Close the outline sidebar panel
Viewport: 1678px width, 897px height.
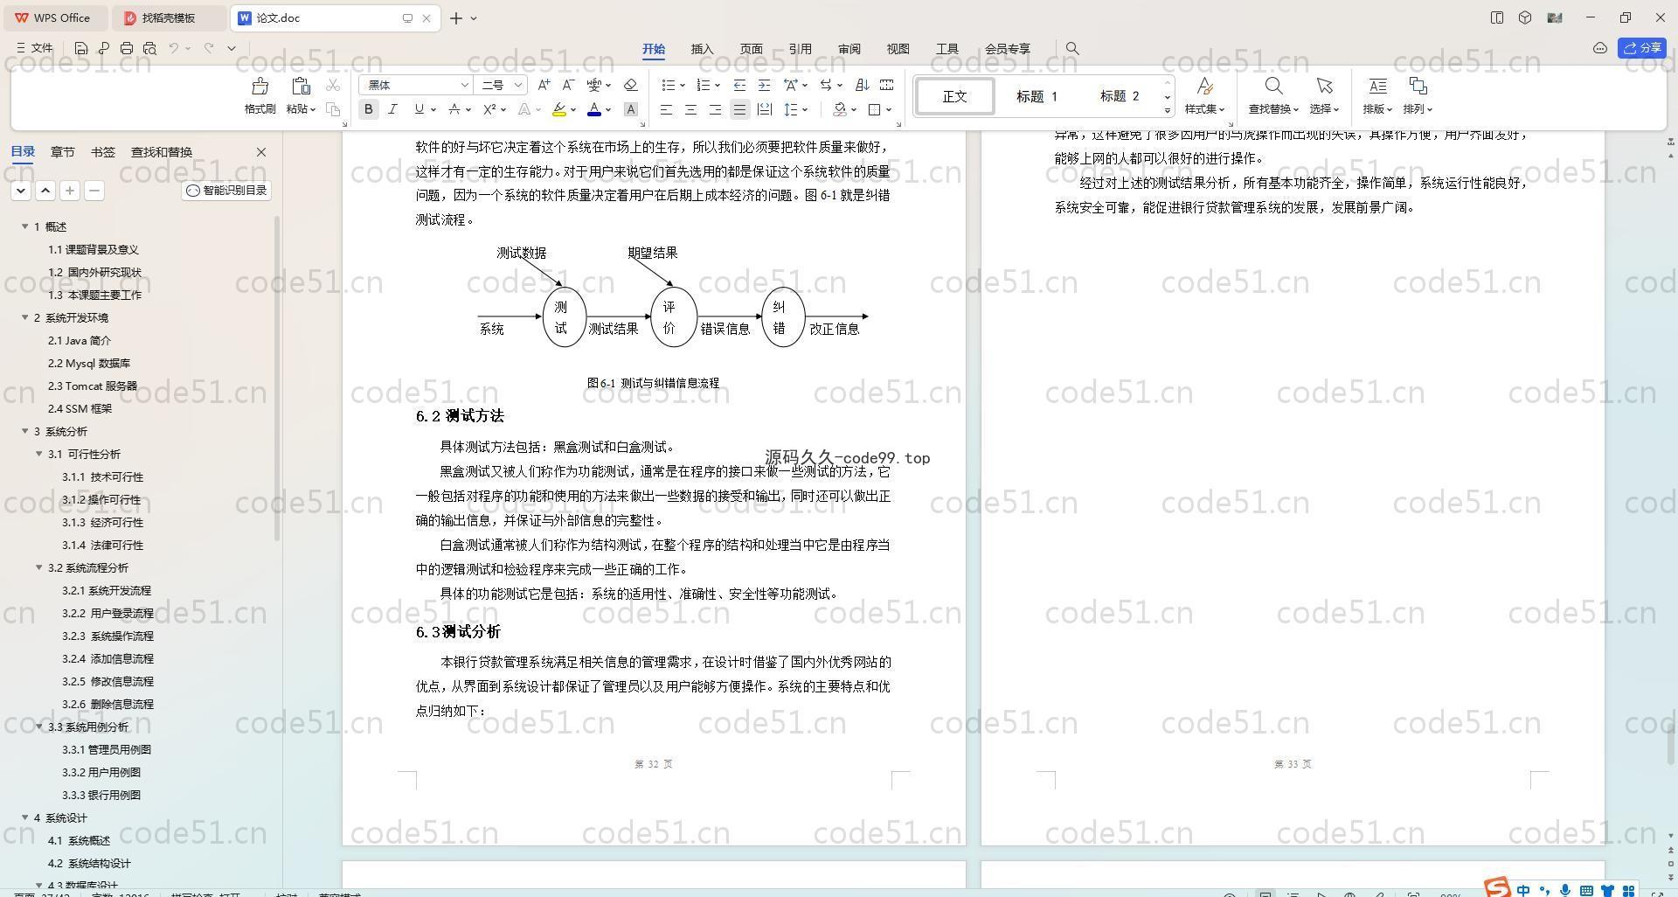click(x=260, y=152)
